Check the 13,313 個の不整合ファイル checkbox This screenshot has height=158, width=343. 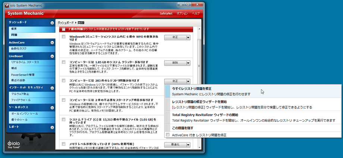click(x=63, y=119)
